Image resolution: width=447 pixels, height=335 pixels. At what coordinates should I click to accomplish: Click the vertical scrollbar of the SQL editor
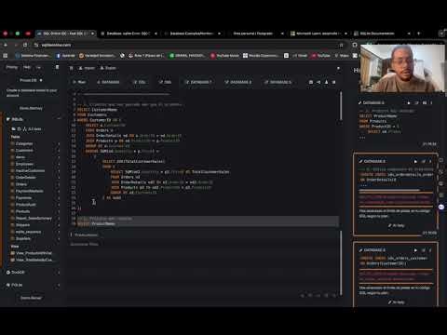click(x=341, y=106)
